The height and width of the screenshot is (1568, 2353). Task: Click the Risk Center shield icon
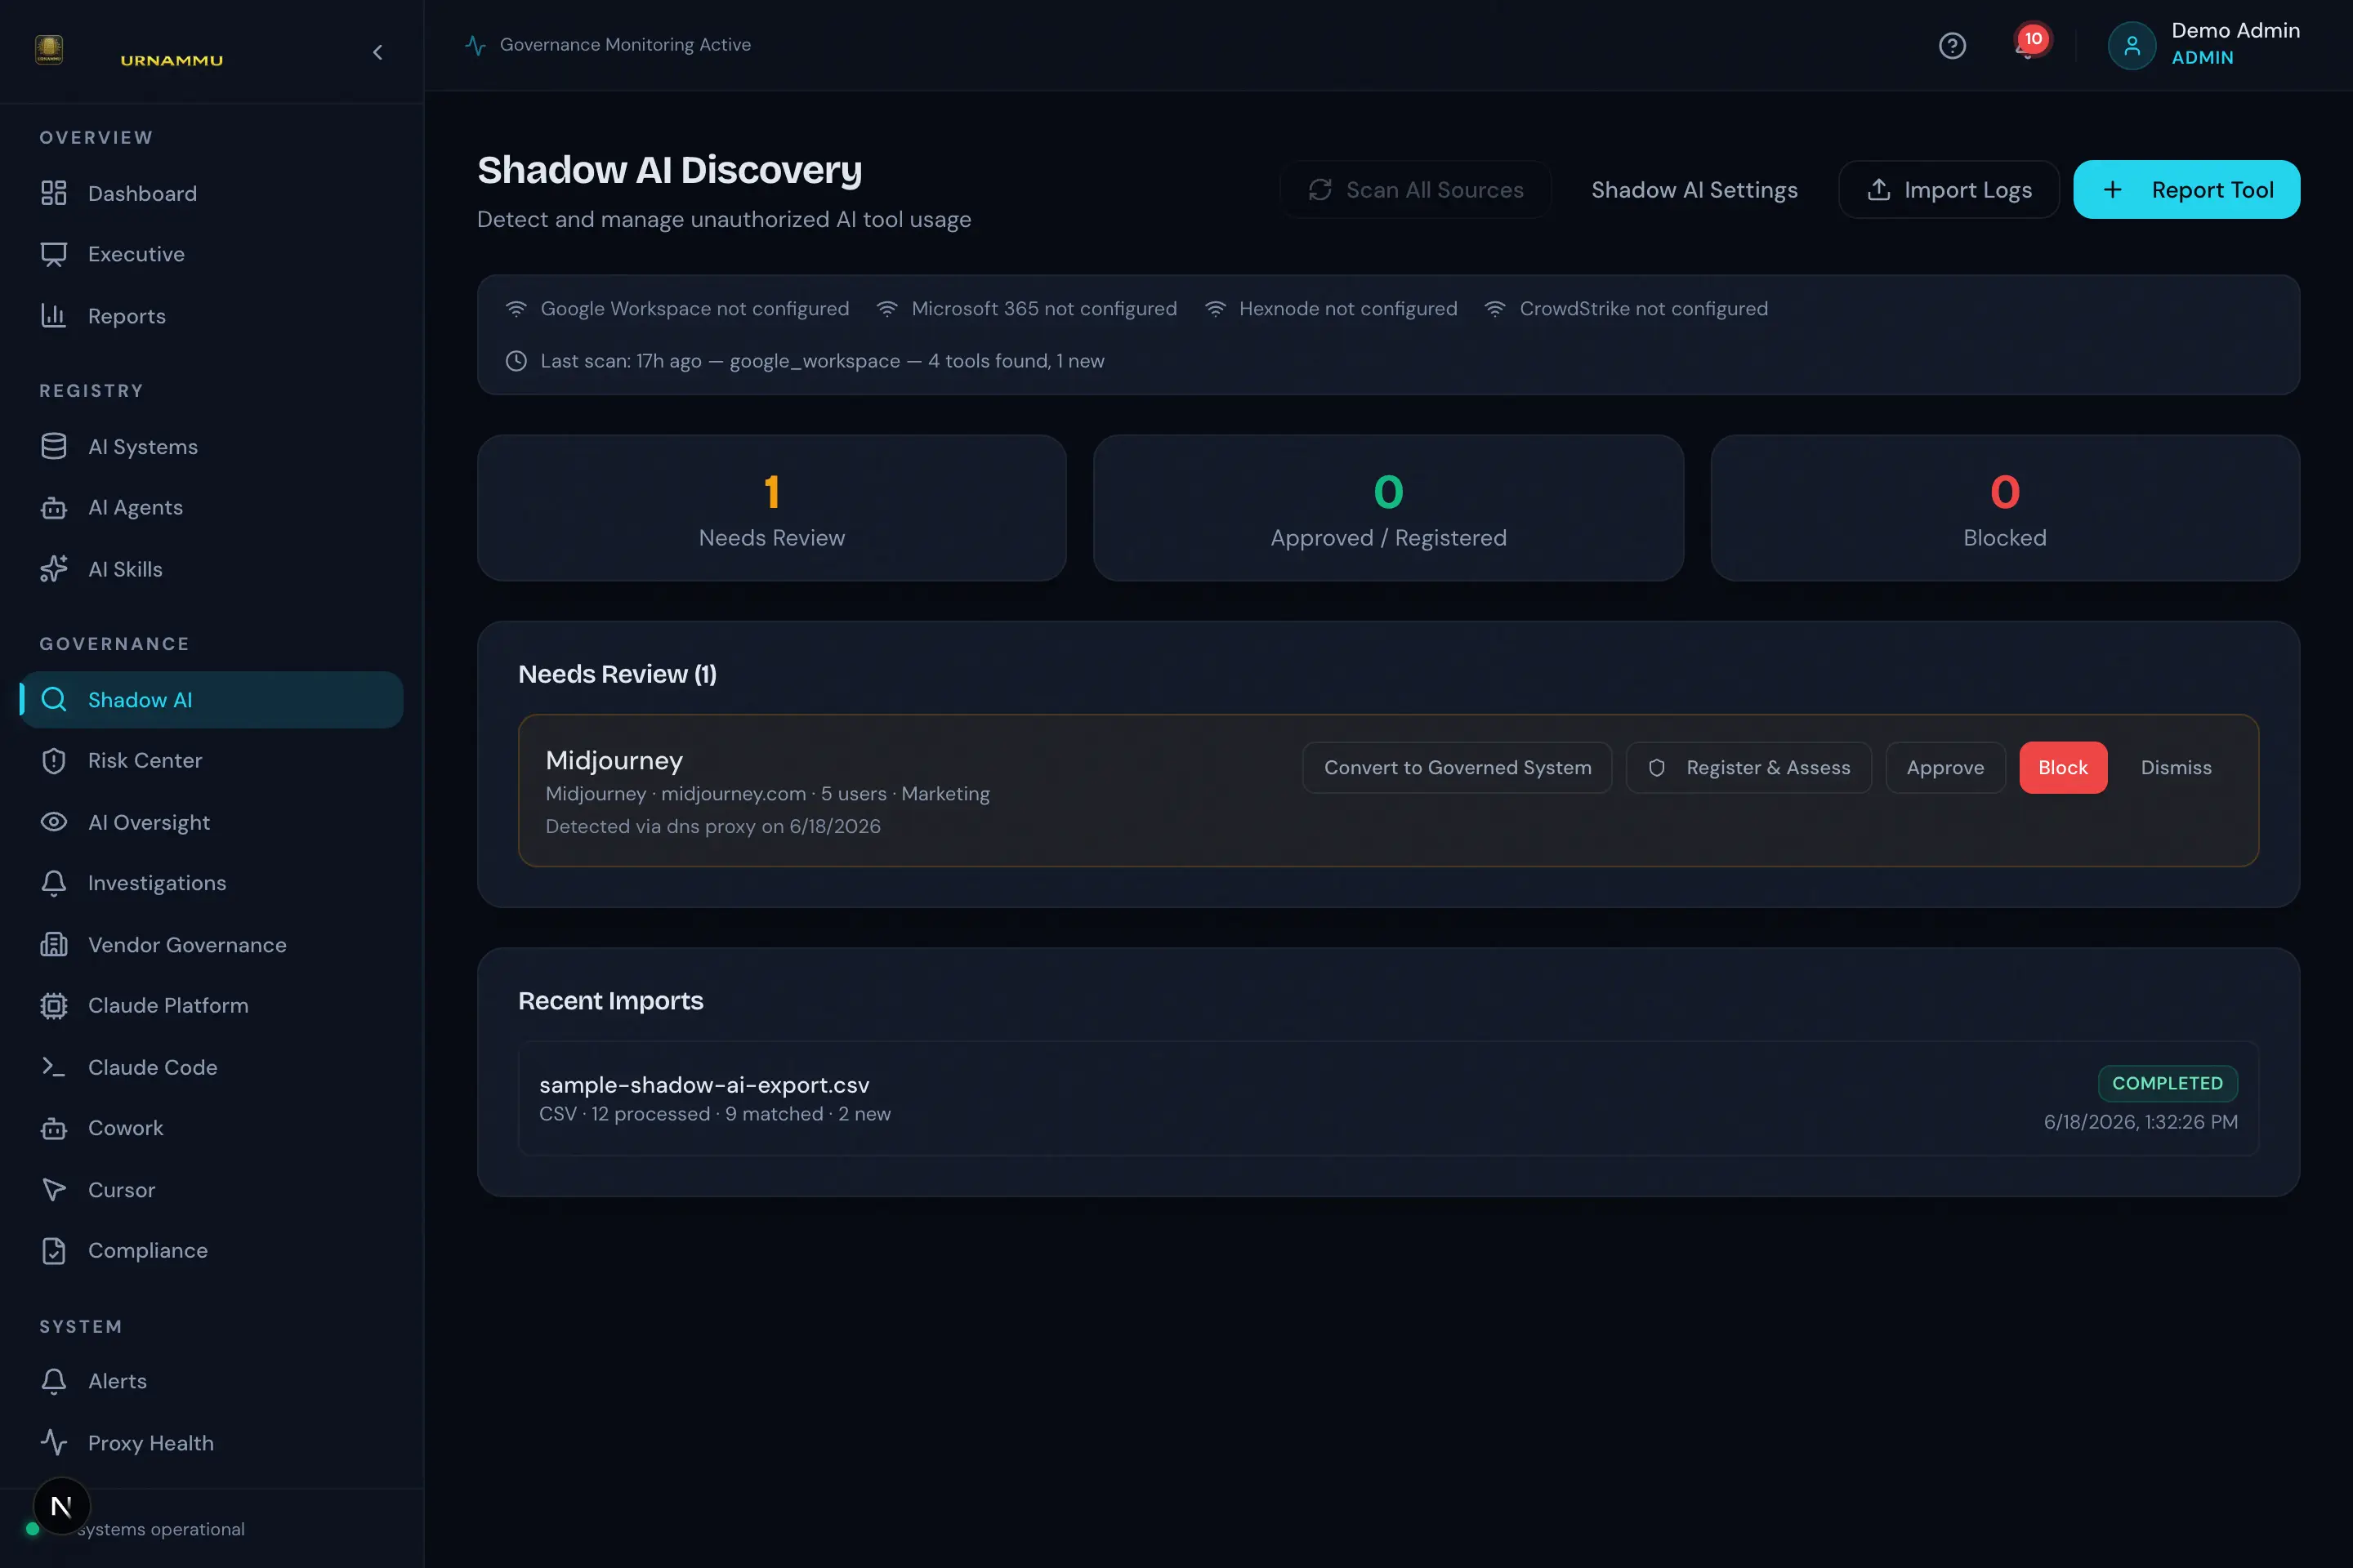pos(54,761)
